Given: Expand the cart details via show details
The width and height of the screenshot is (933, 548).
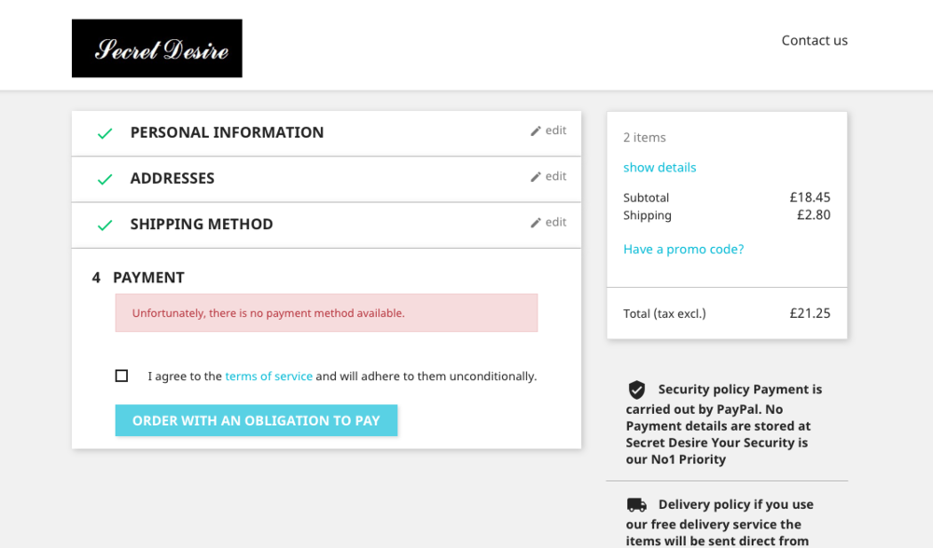Looking at the screenshot, I should click(x=660, y=167).
